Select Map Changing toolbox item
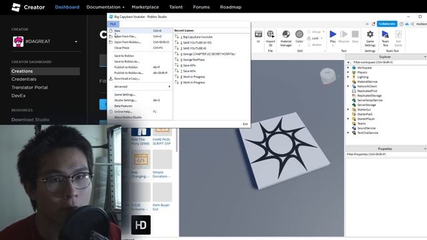 pyautogui.click(x=141, y=164)
